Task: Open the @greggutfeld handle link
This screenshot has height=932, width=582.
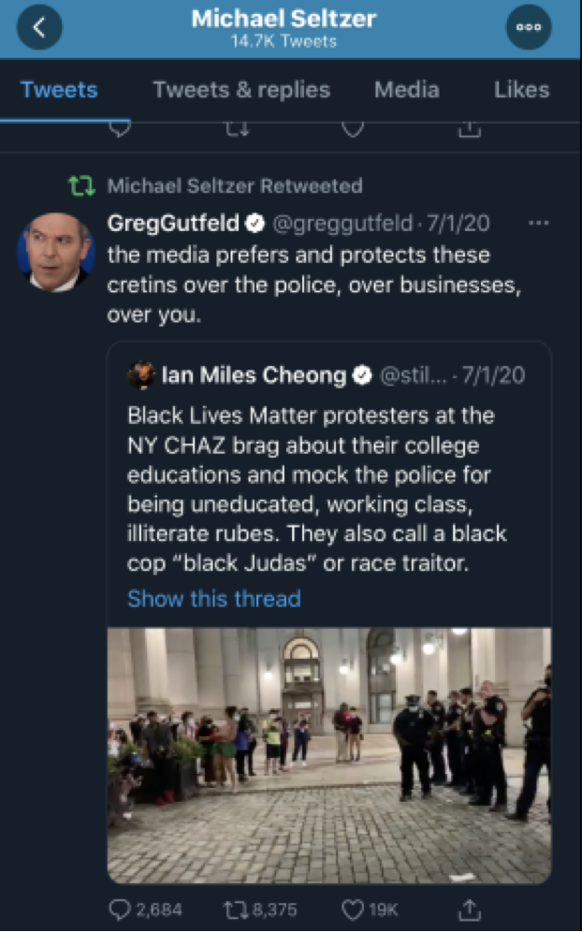Action: click(342, 224)
